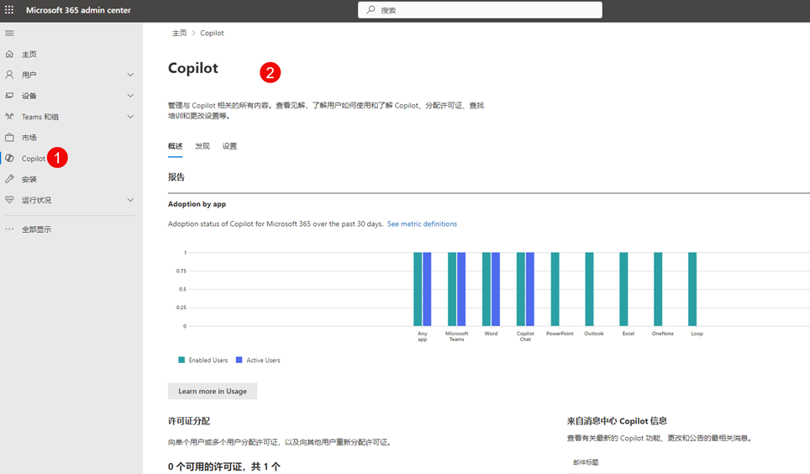Click the Teams and groups icon
810x474 pixels.
coord(9,116)
